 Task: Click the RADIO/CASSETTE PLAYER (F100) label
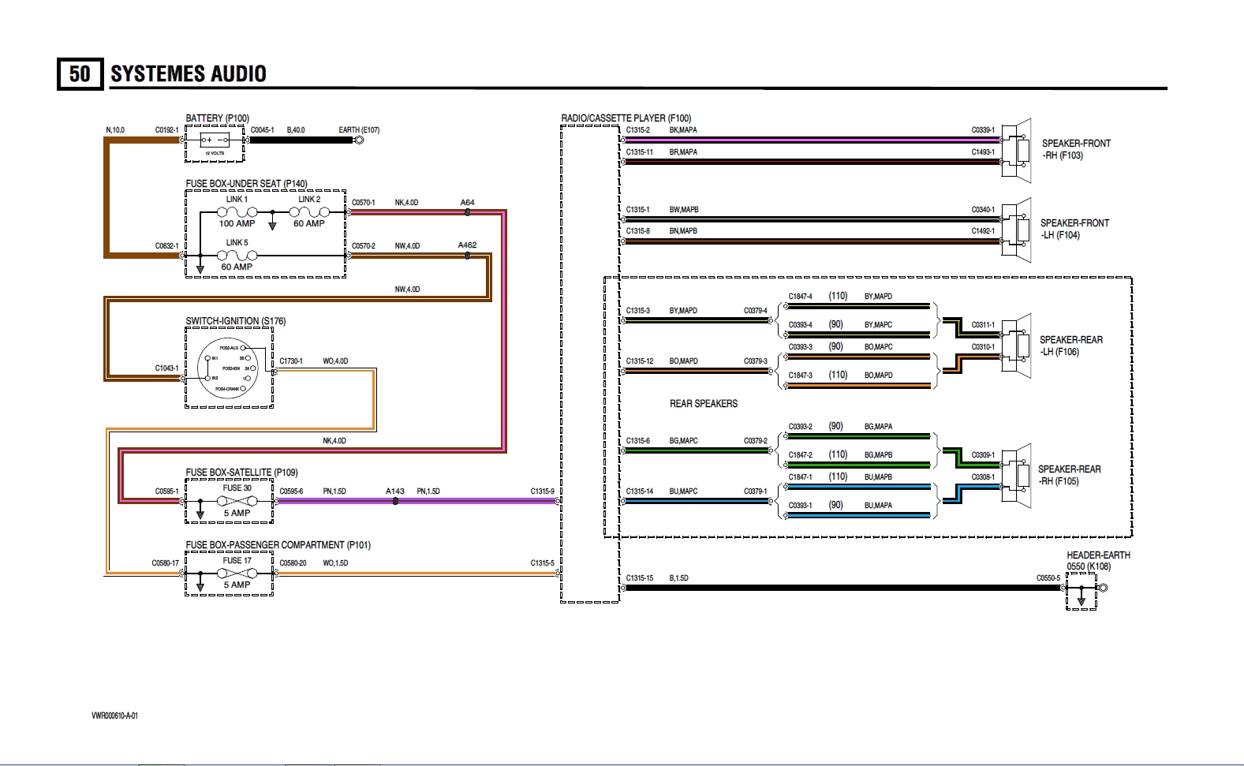(626, 118)
